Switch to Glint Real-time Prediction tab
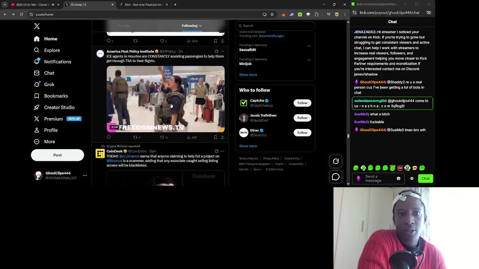The width and height of the screenshot is (479, 269). click(143, 4)
